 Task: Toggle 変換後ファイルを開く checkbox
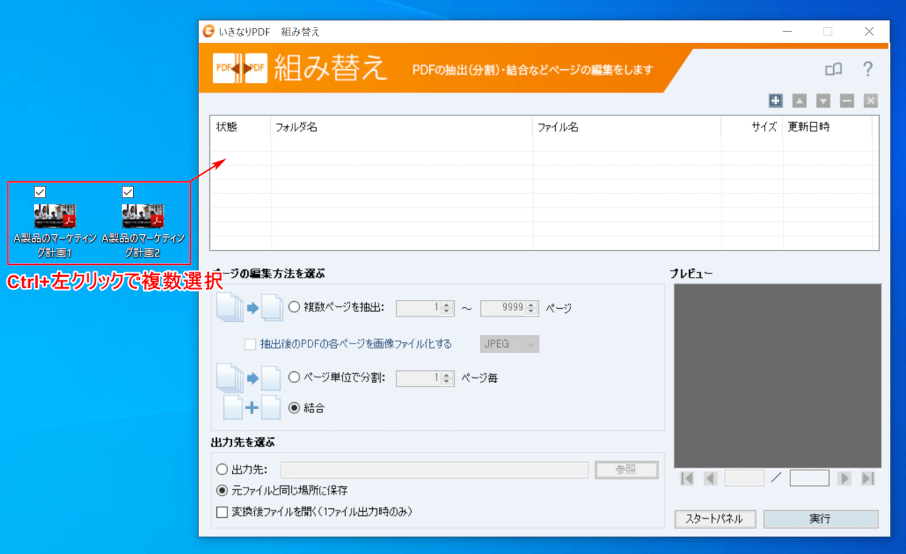click(x=222, y=512)
